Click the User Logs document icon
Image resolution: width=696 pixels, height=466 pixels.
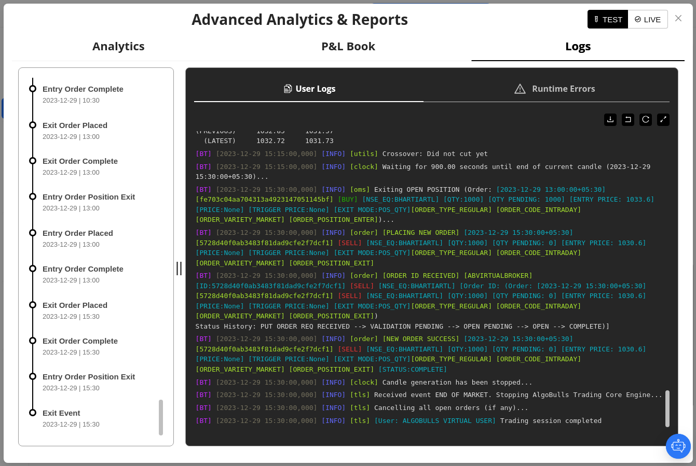[x=288, y=89]
